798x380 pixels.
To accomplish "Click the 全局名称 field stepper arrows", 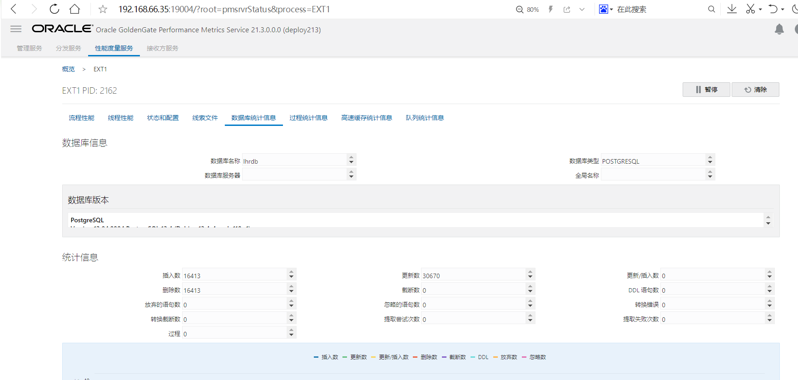I will 710,174.
